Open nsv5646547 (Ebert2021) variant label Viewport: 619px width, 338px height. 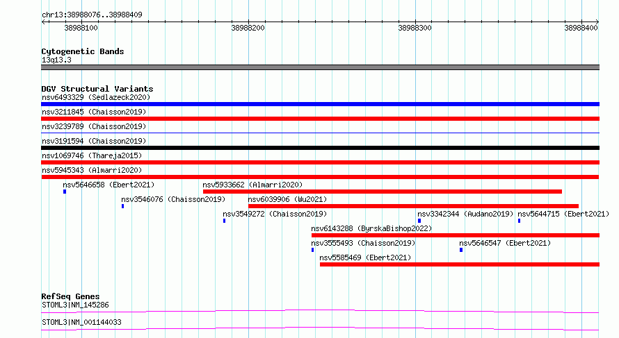click(505, 243)
